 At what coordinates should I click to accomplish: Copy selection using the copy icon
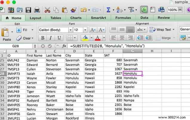coord(56,10)
